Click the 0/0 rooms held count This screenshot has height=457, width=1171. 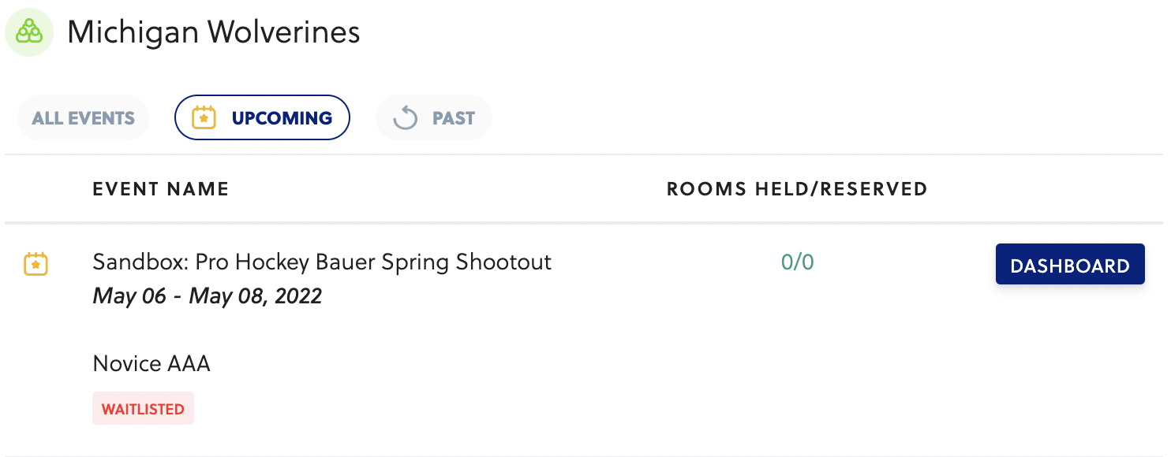coord(797,262)
